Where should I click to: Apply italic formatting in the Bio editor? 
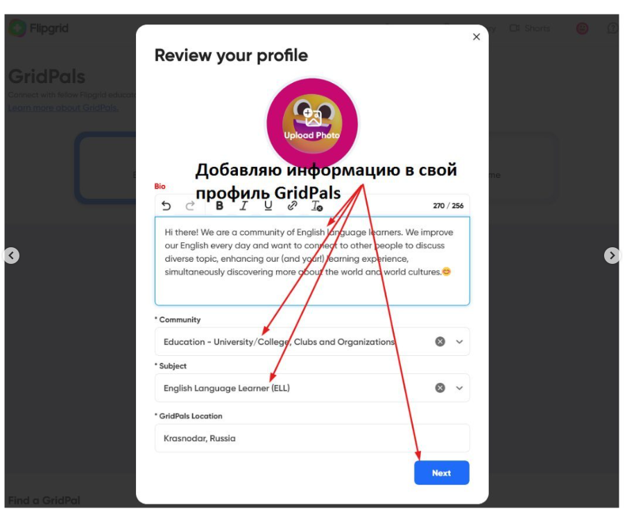pyautogui.click(x=243, y=206)
